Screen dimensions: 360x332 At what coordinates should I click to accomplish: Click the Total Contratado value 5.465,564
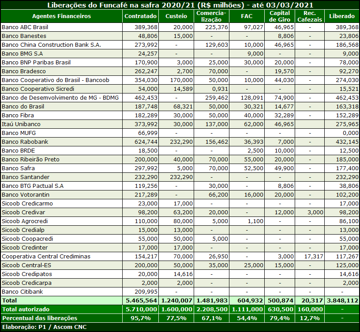[x=142, y=301]
